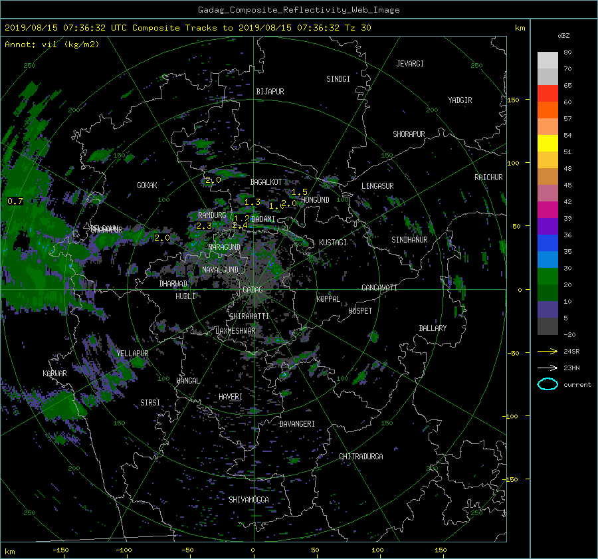This screenshot has height=559, width=598.
Task: Click the yellow 24SR arrow legend icon
Action: click(548, 351)
